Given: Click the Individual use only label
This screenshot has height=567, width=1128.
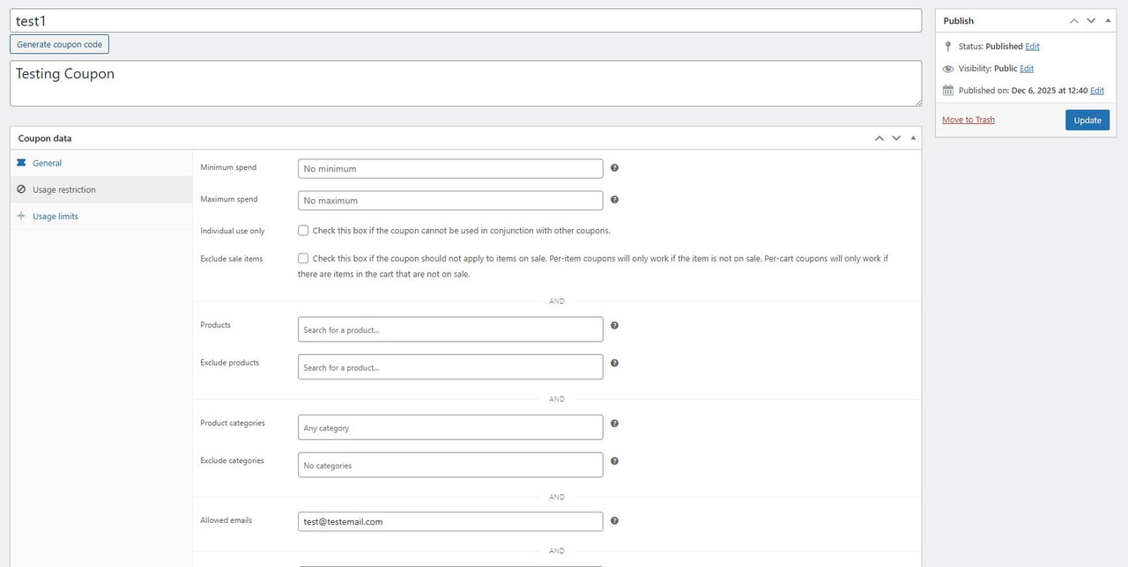Looking at the screenshot, I should 233,231.
